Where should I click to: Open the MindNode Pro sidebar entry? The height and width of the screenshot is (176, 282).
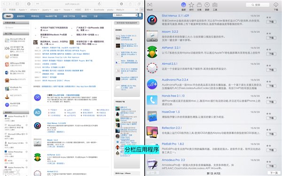coord(16,88)
